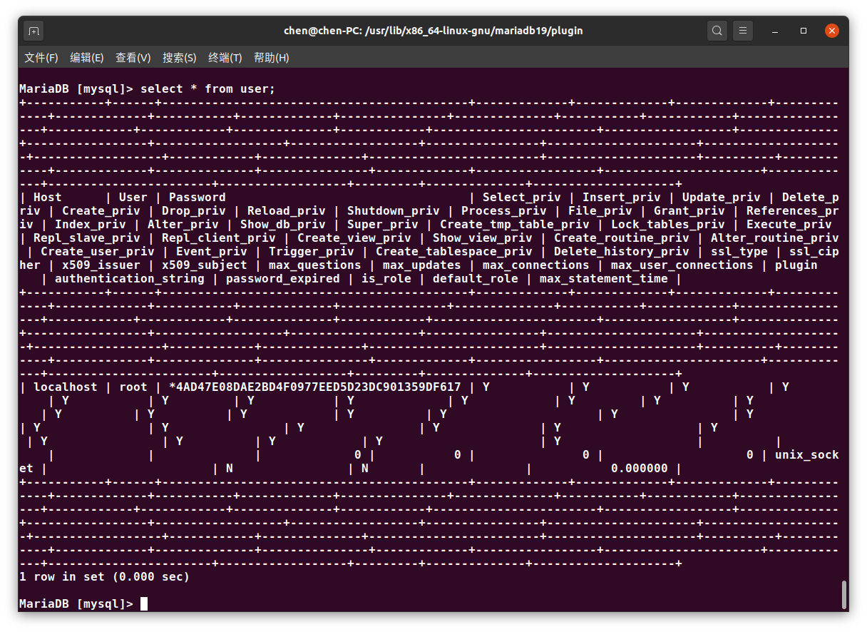Viewport: 867px width, 632px height.
Task: Click the 'Update_priv' column header
Action: (x=722, y=198)
